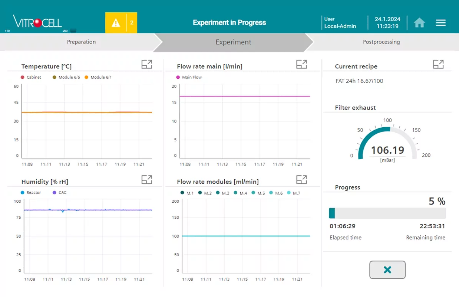The height and width of the screenshot is (297, 459).
Task: Switch to the Postprocessing step tab
Action: (x=381, y=42)
